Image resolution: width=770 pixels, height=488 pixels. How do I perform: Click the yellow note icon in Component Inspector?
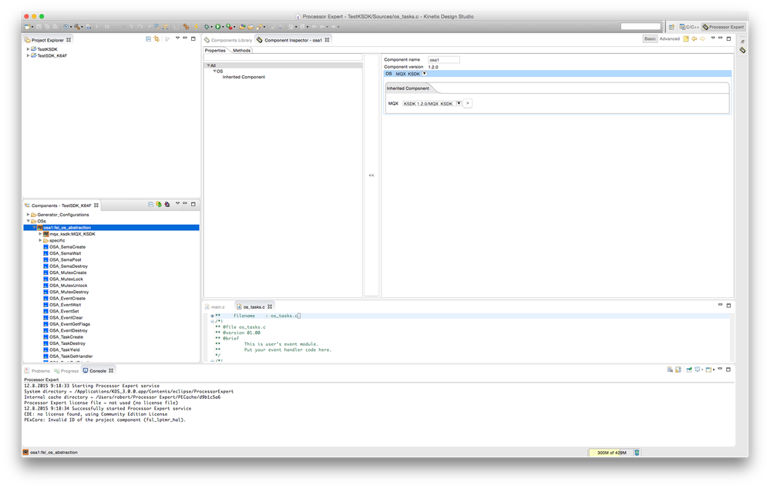[686, 38]
